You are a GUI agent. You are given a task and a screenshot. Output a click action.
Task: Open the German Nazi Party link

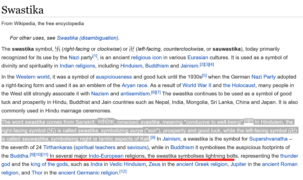[x=264, y=77]
